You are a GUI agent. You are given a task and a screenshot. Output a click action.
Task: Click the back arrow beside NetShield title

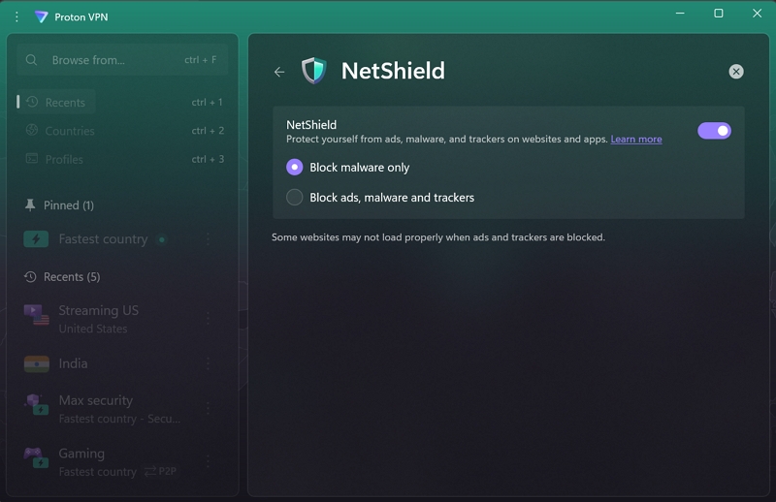[x=279, y=72]
